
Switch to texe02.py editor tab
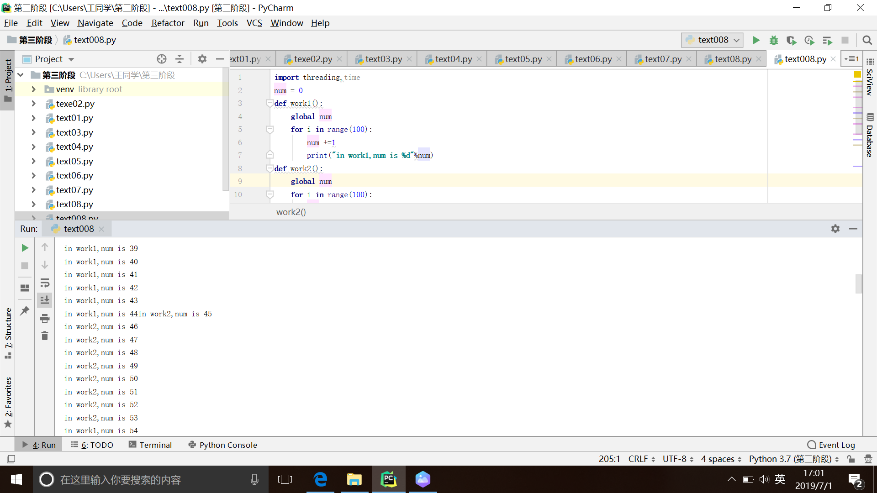[312, 59]
